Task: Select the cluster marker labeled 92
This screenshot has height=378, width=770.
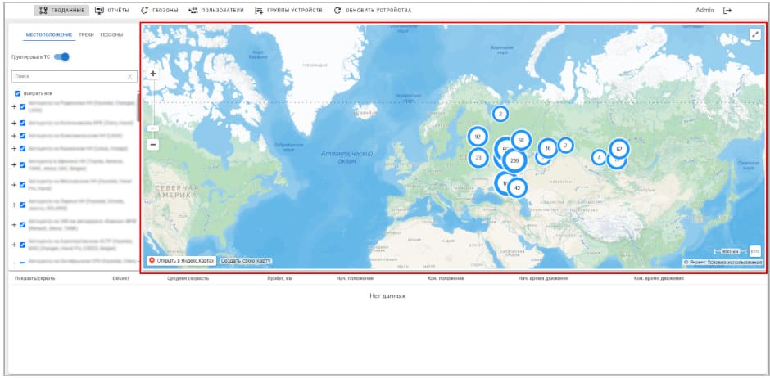Action: click(x=477, y=137)
